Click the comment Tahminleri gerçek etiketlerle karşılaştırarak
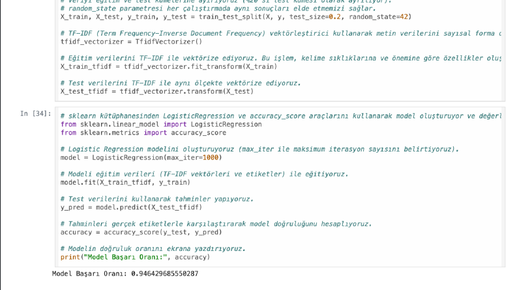This screenshot has width=517, height=290. 216,224
